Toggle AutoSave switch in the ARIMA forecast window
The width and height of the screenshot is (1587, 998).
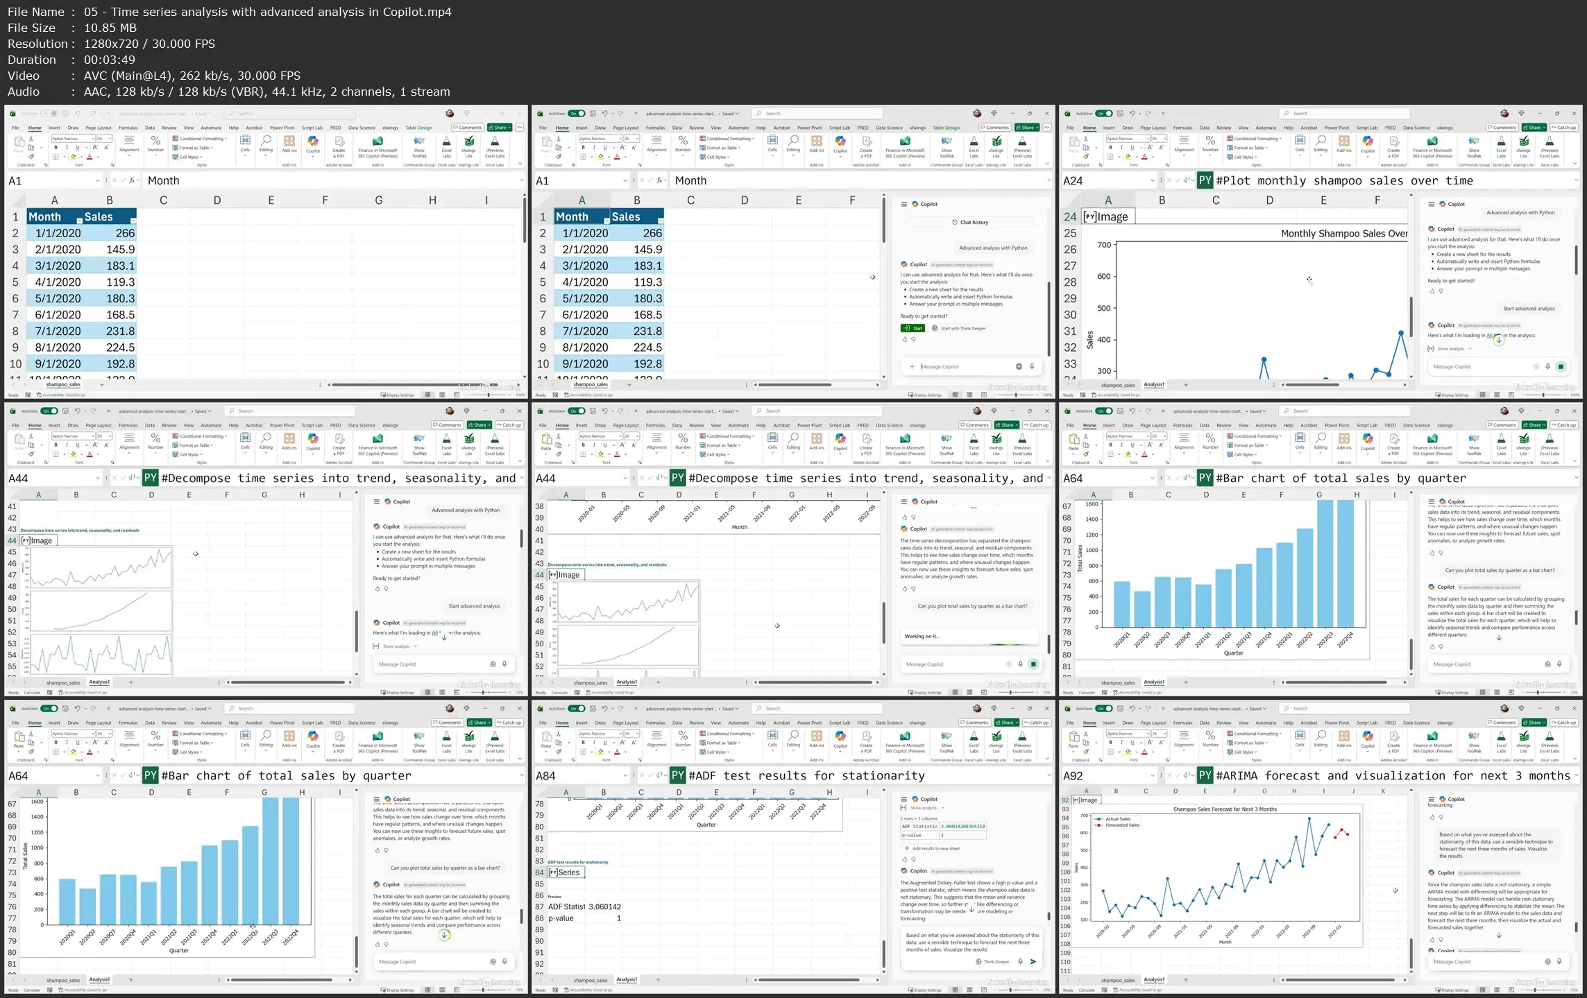point(1103,709)
